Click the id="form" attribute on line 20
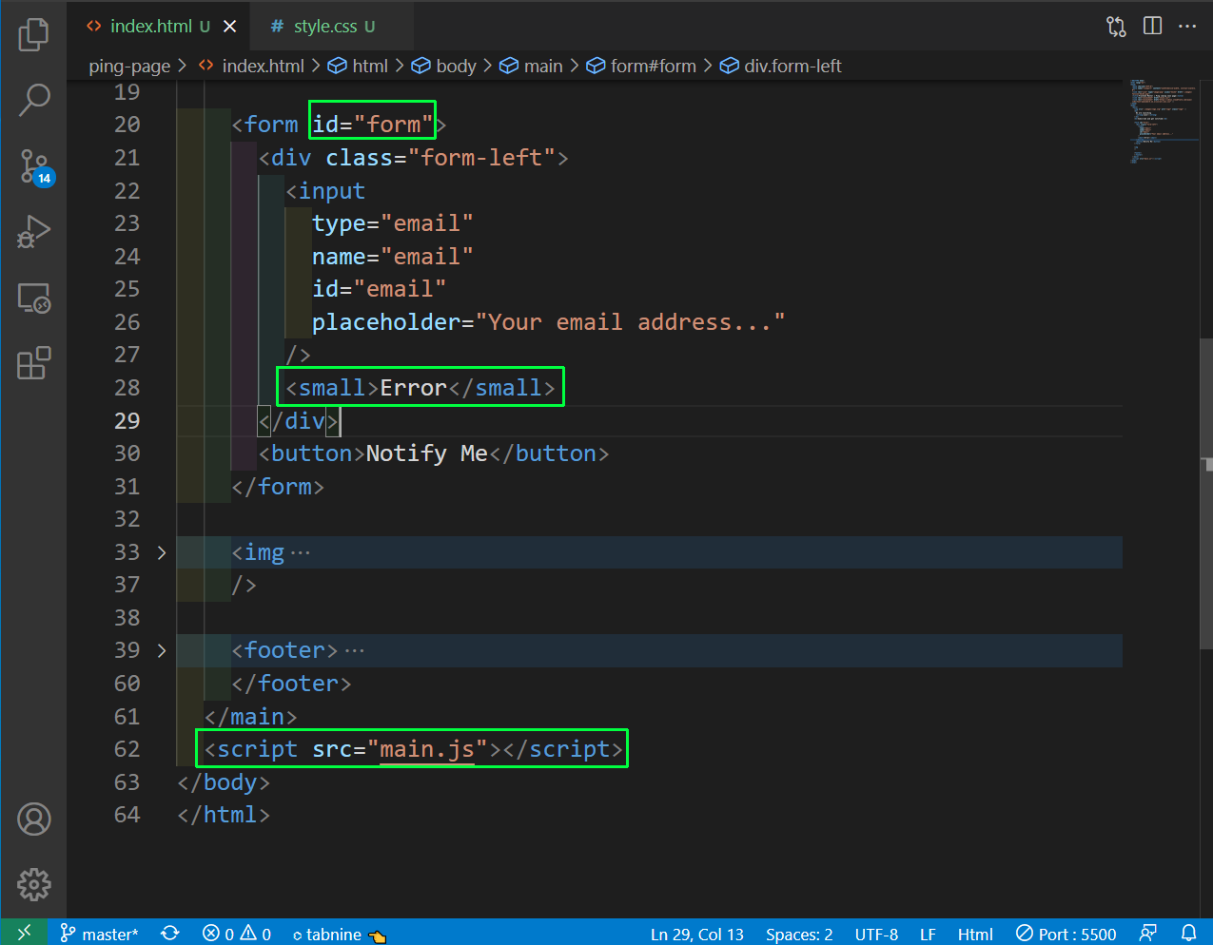1213x945 pixels. click(373, 125)
